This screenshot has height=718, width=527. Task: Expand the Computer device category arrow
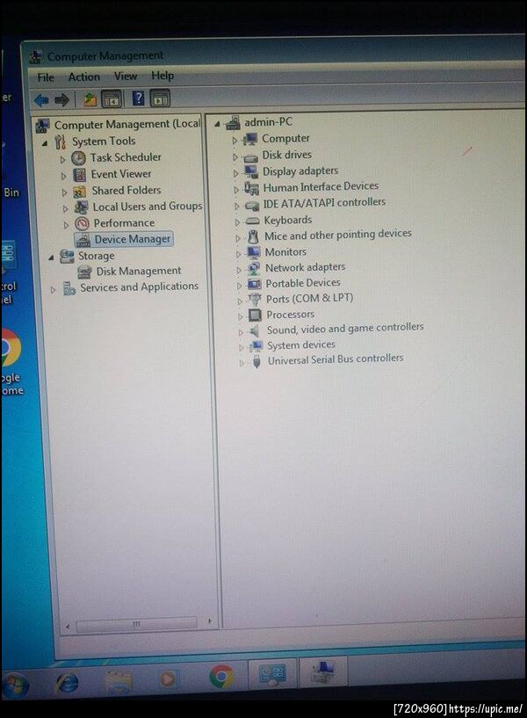click(235, 141)
